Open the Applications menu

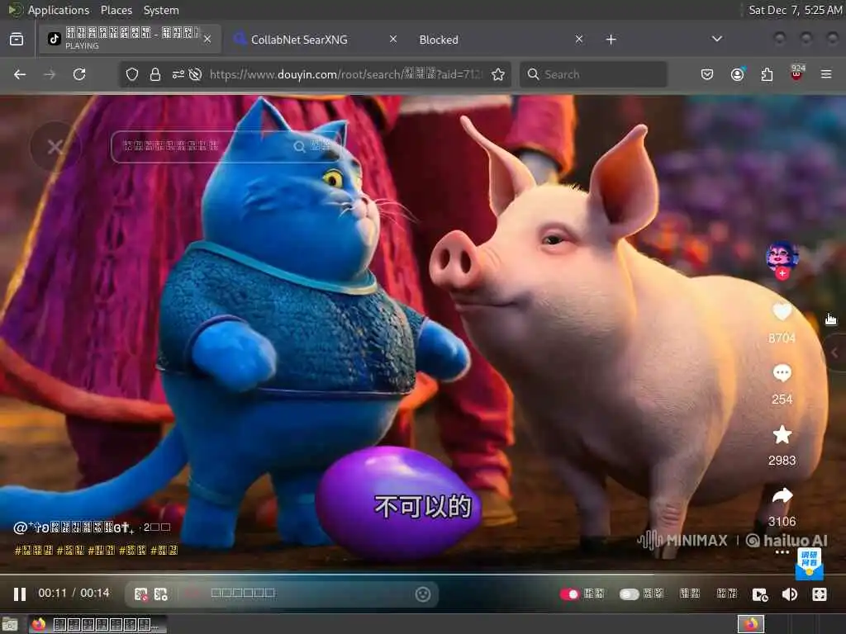coord(59,10)
